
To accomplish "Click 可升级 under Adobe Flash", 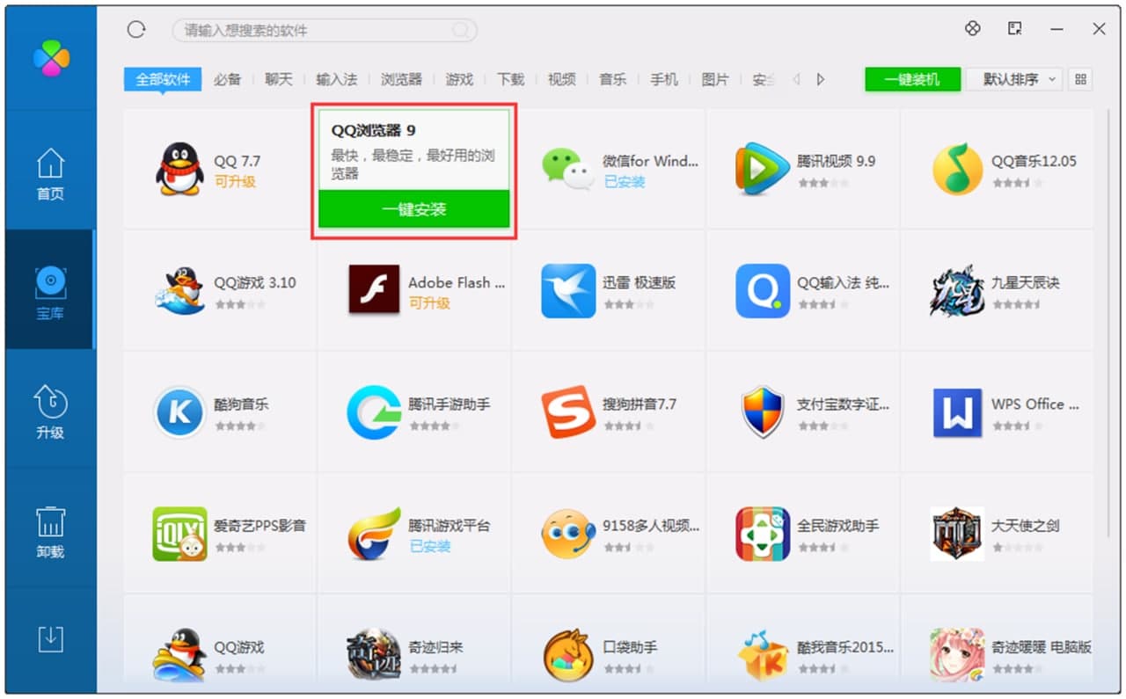I will point(429,302).
